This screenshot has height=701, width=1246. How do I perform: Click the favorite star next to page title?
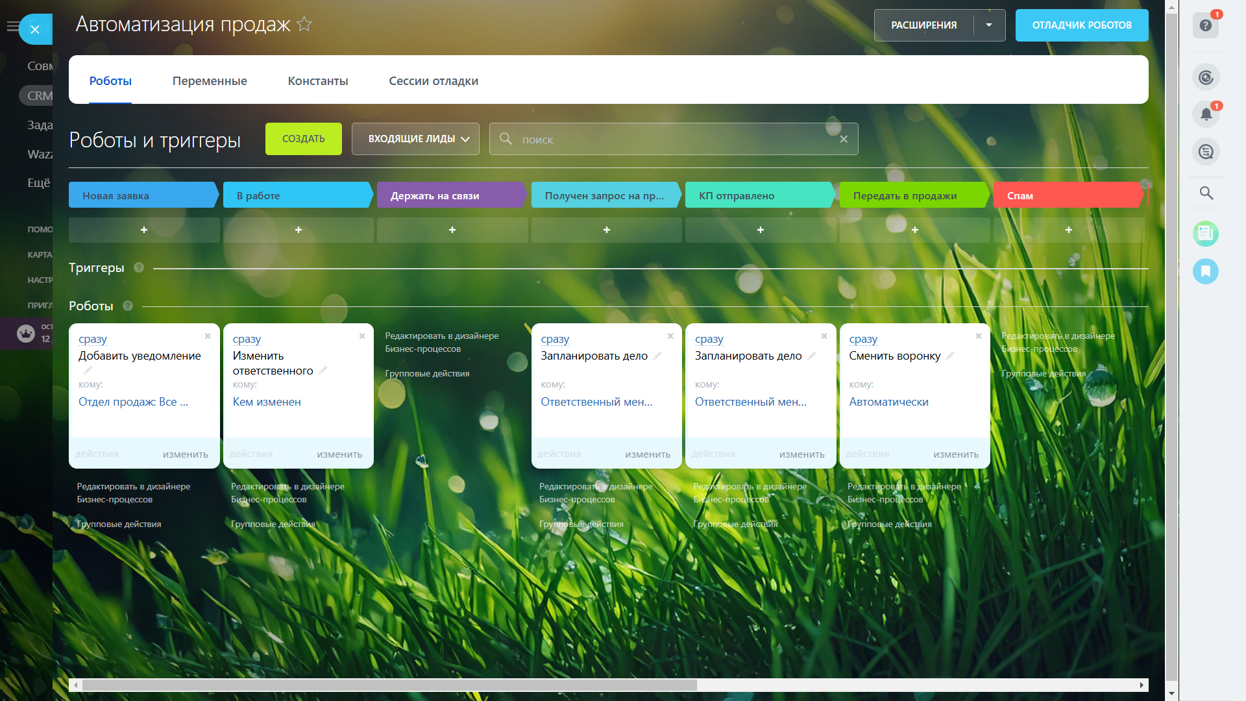tap(304, 25)
